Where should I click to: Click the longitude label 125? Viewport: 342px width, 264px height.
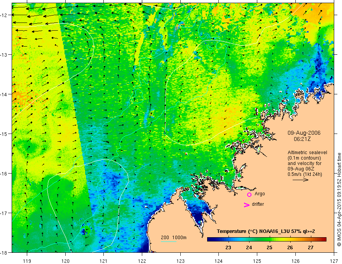point(257,261)
